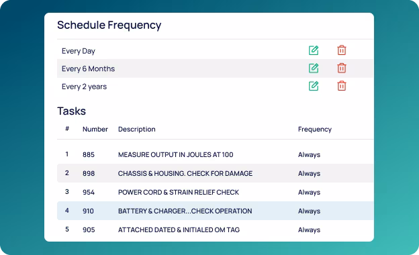Edit the Every Day schedule

314,50
